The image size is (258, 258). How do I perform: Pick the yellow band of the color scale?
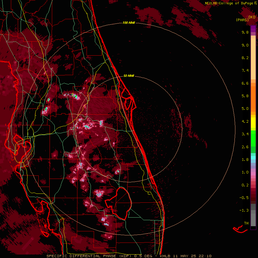coord(253,123)
